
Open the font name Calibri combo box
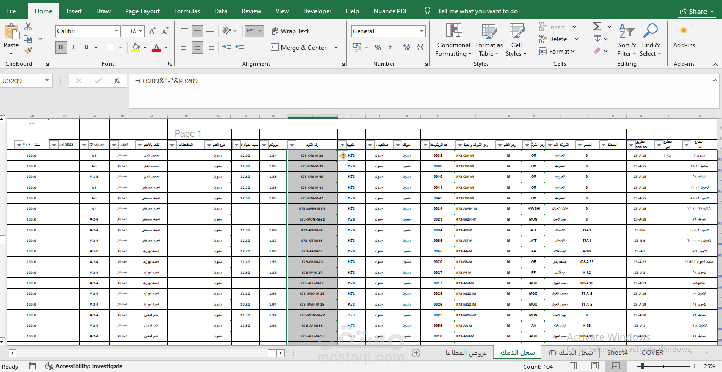tap(88, 31)
